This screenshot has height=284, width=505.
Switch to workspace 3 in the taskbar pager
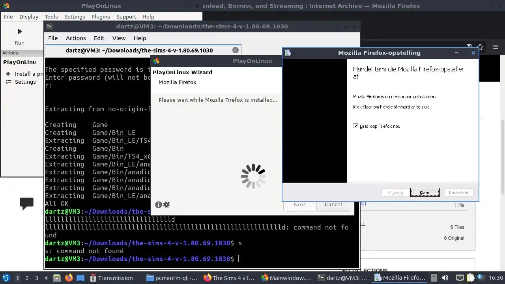tap(37, 278)
